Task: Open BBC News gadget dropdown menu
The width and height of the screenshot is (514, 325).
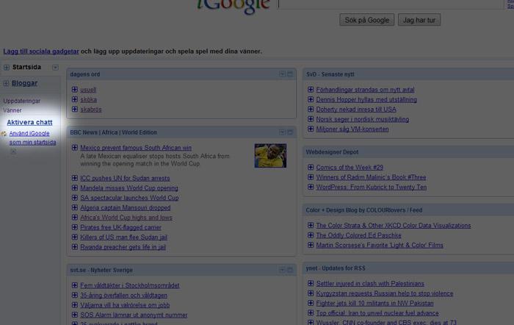Action: click(x=282, y=132)
